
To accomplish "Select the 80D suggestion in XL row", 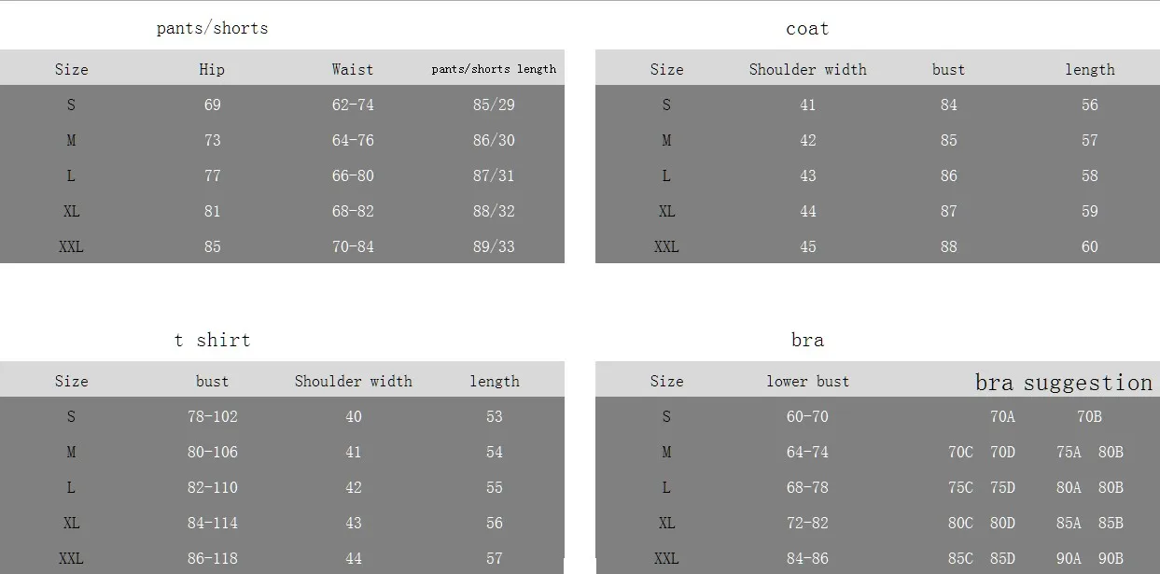I will click(x=1002, y=523).
